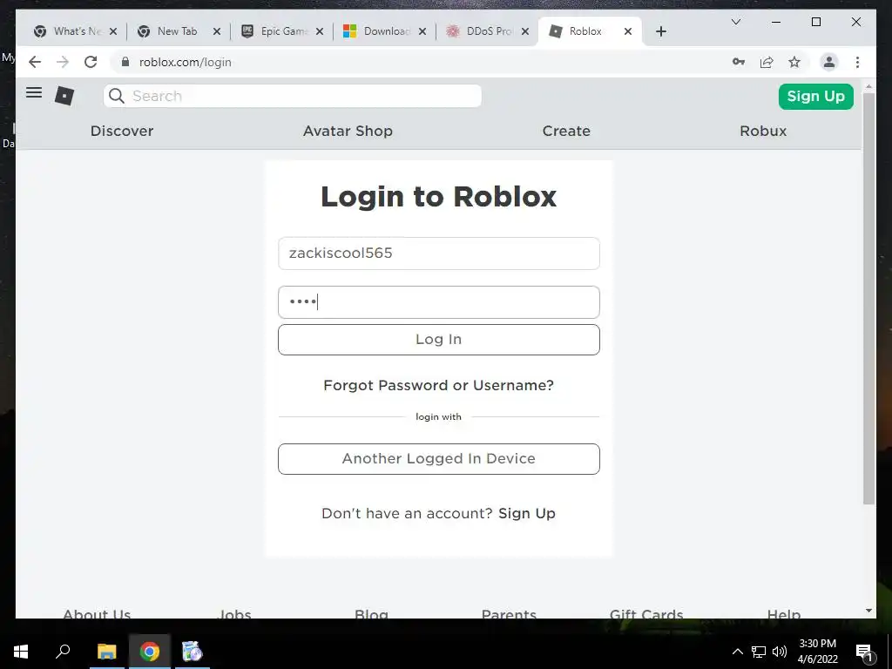Focus the password input field
The height and width of the screenshot is (669, 892).
tap(439, 302)
